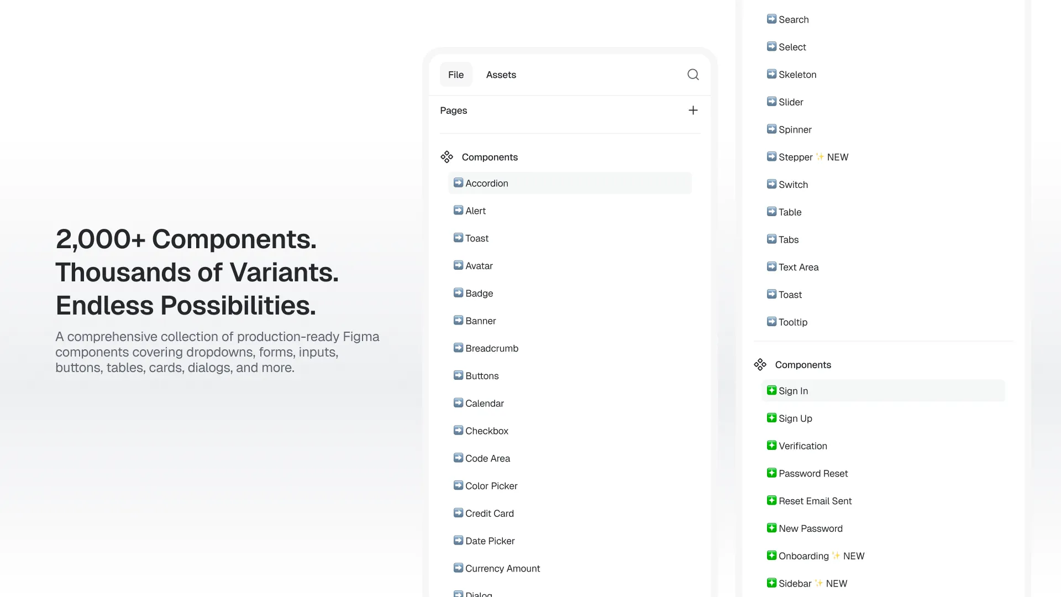Add a new page with plus icon
The width and height of the screenshot is (1061, 597).
(x=693, y=111)
